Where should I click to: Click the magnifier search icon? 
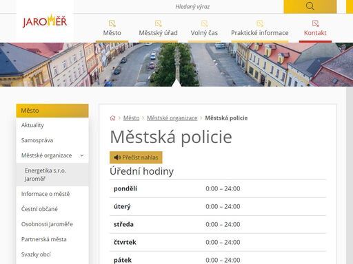pos(310,6)
